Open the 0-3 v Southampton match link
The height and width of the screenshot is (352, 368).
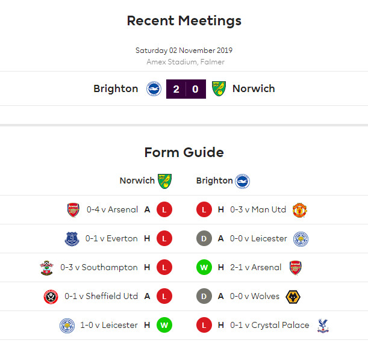tap(99, 267)
